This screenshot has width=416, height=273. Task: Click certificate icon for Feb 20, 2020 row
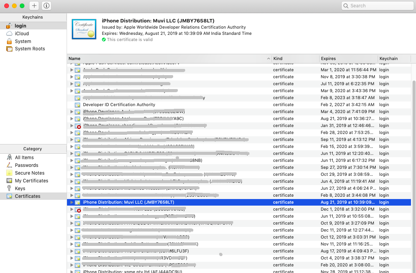point(77,265)
